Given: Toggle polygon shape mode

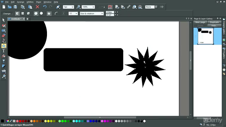Looking at the screenshot, I should [36, 13].
